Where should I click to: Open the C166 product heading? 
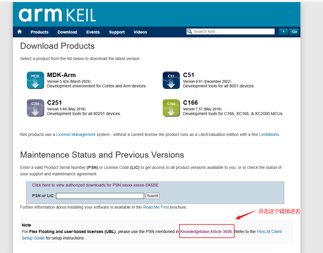(190, 103)
